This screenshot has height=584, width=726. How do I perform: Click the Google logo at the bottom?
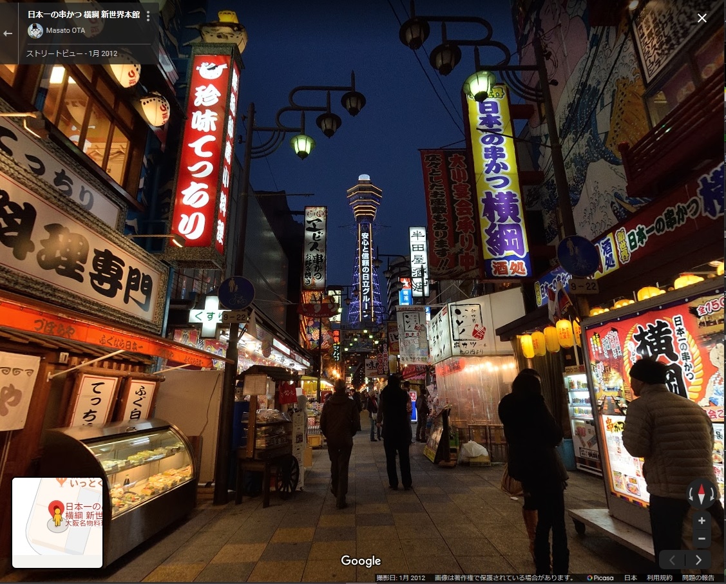361,561
